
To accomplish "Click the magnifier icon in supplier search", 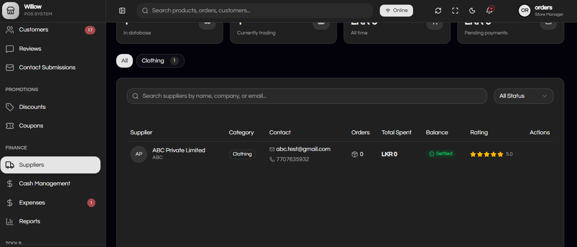I will coord(135,96).
